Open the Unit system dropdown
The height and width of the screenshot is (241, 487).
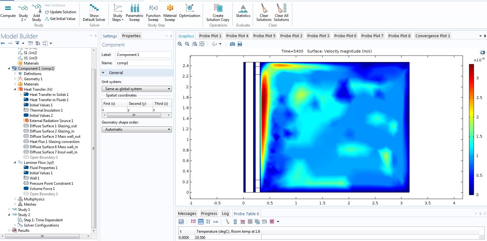(137, 89)
